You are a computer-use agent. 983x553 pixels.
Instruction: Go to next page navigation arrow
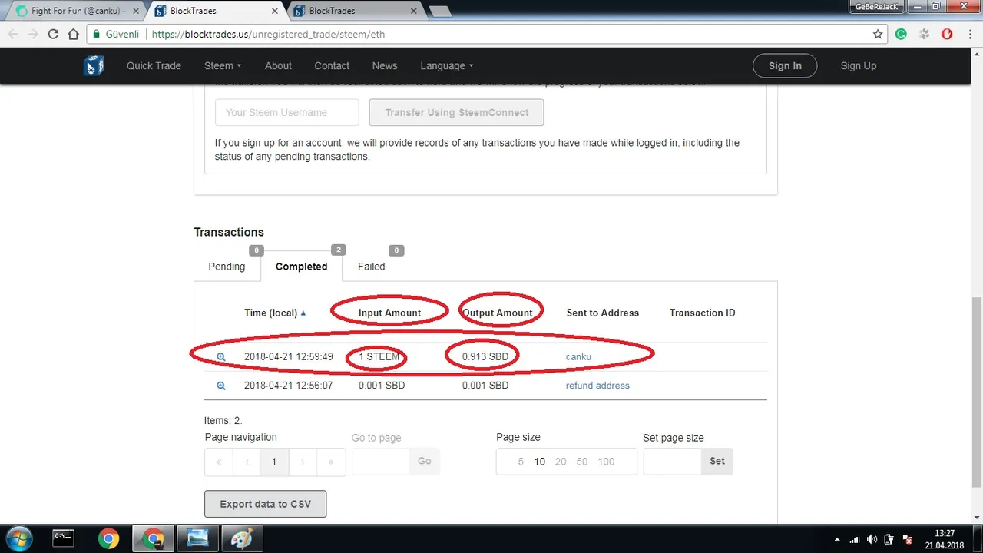point(303,462)
